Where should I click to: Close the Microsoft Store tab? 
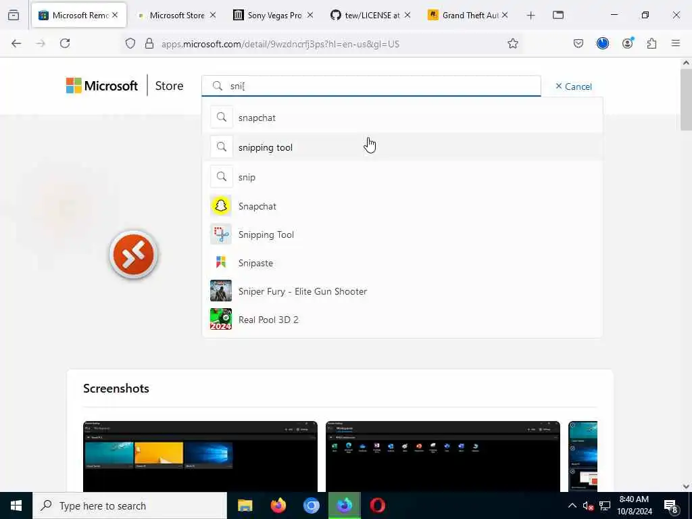(213, 15)
